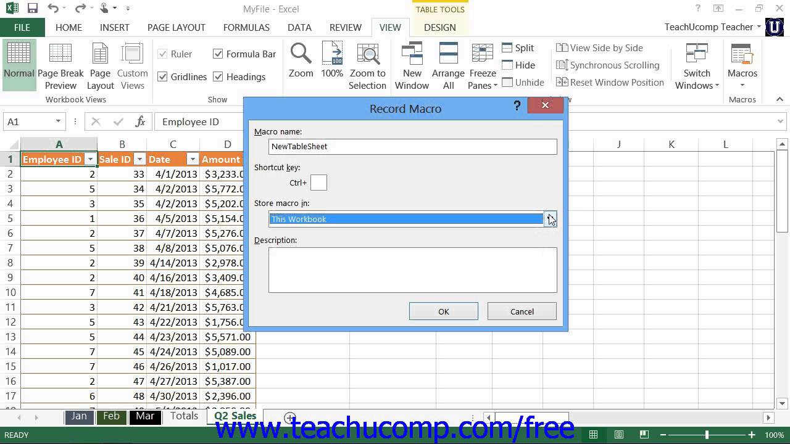Click Unhide window button
This screenshot has width=790, height=444.
pyautogui.click(x=523, y=82)
